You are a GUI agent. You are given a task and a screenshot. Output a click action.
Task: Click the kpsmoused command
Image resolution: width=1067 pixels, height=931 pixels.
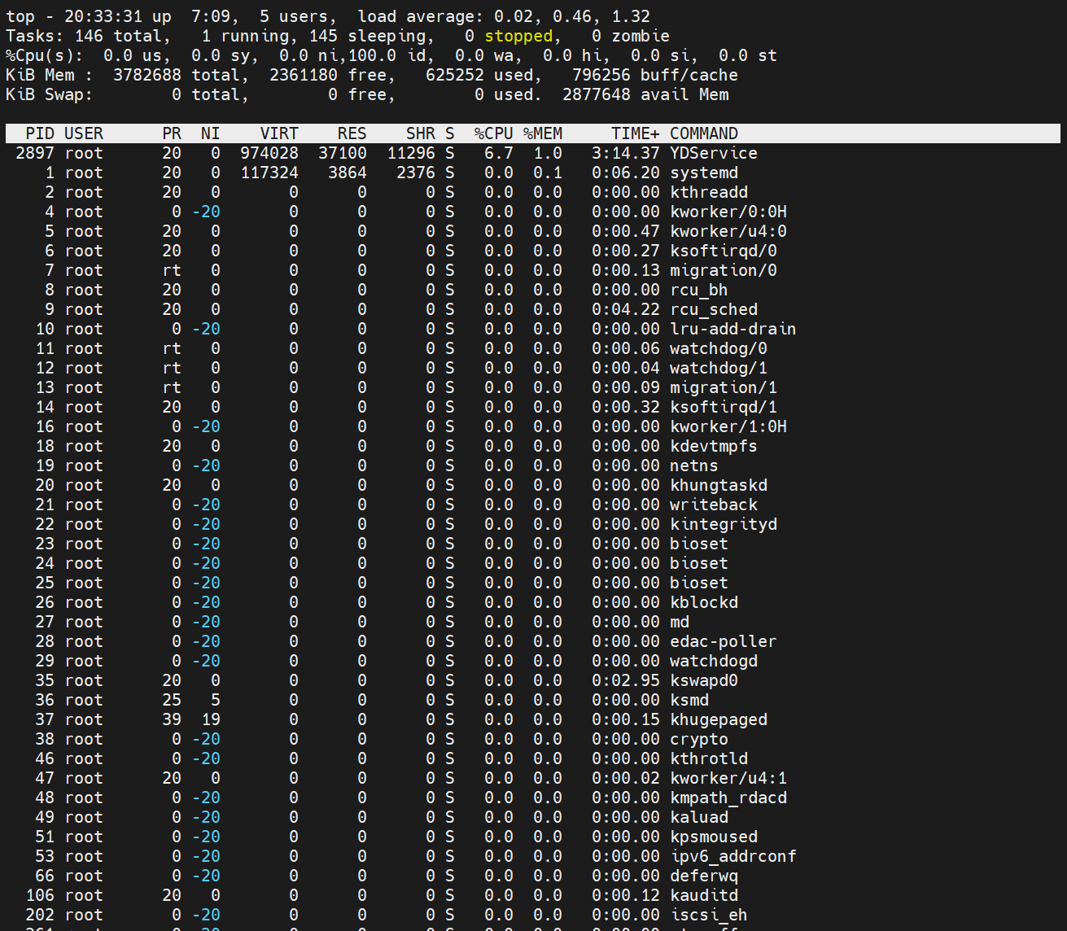(714, 837)
